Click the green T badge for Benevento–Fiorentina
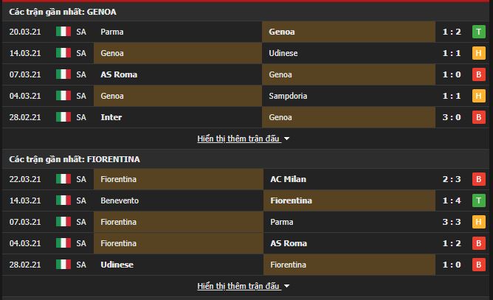Image resolution: width=493 pixels, height=300 pixels. point(478,200)
